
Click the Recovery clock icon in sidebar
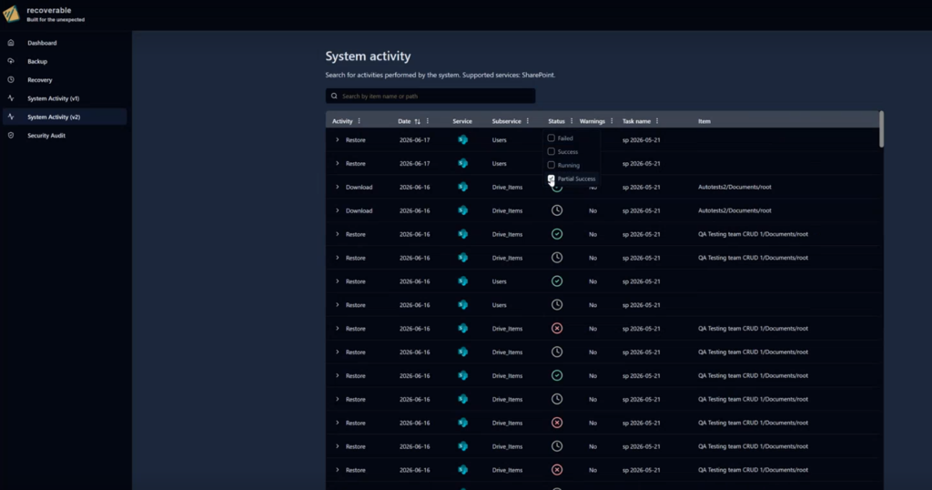point(11,79)
